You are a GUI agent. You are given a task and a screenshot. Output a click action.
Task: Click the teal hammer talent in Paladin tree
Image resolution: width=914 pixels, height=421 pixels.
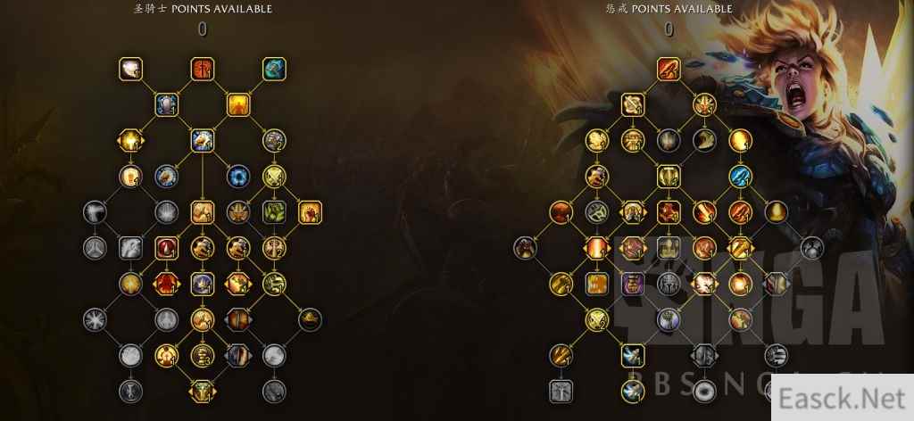(x=274, y=69)
